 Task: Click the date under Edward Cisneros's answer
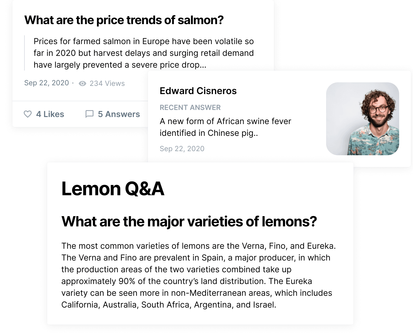(x=182, y=149)
